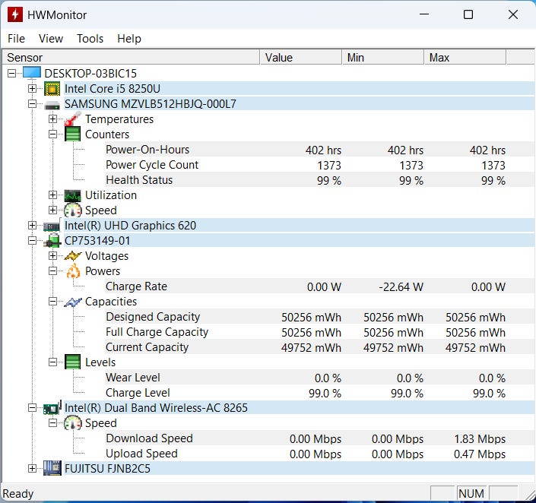Click the Intel Core i5 8250U CPU icon
The image size is (536, 503).
click(52, 89)
